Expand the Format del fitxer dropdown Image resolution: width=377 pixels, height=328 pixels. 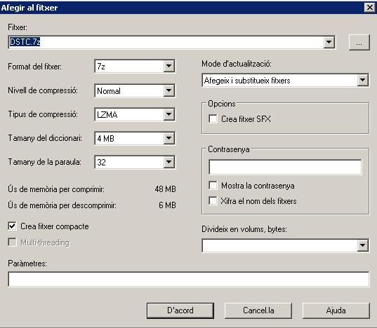(x=169, y=66)
